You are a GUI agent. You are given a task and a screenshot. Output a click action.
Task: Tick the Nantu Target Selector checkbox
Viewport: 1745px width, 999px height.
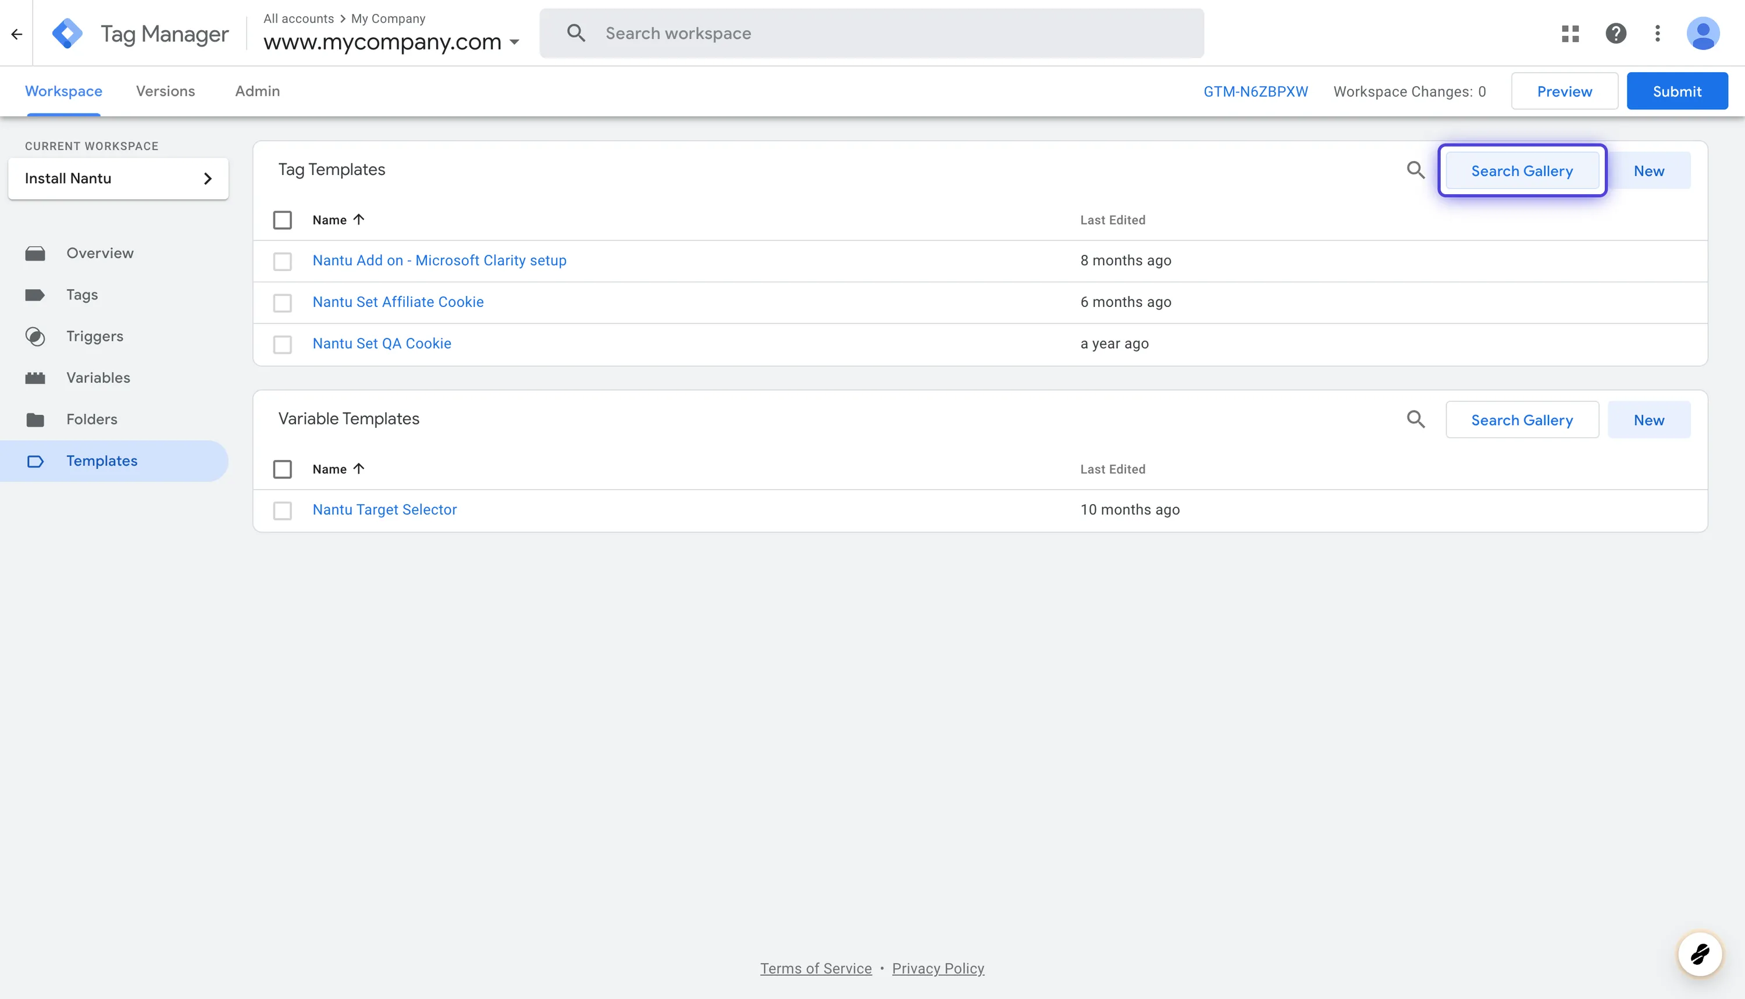282,511
